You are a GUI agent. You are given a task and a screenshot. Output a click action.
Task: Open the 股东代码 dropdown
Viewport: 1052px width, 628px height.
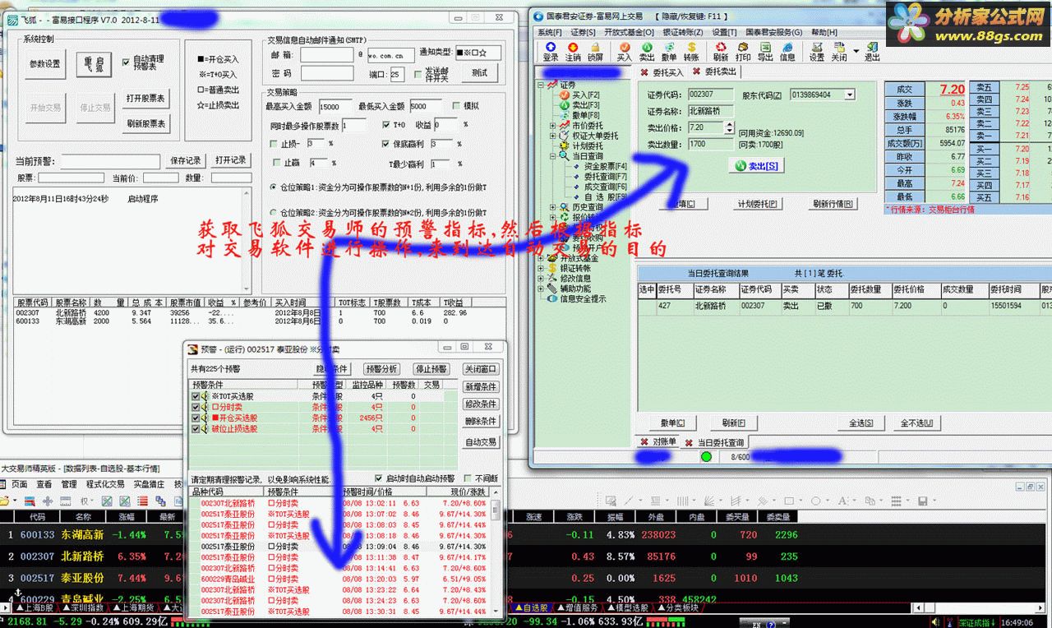[x=850, y=95]
